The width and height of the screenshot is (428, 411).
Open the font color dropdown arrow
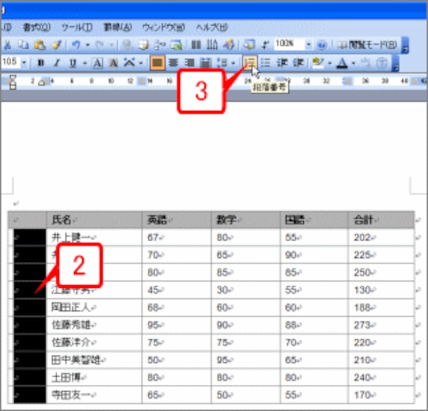pos(353,63)
